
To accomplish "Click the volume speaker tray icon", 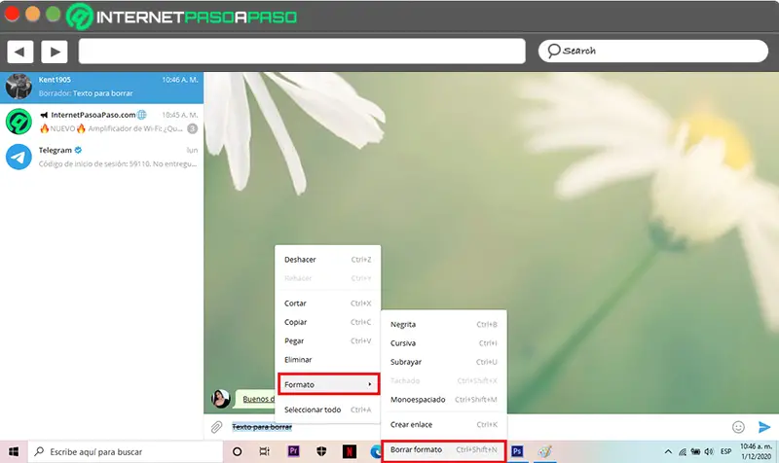I will [x=709, y=452].
